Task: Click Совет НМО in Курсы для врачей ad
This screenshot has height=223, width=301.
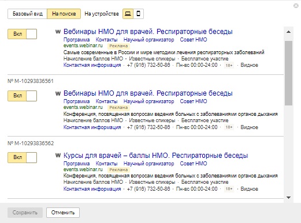Action: (194, 164)
